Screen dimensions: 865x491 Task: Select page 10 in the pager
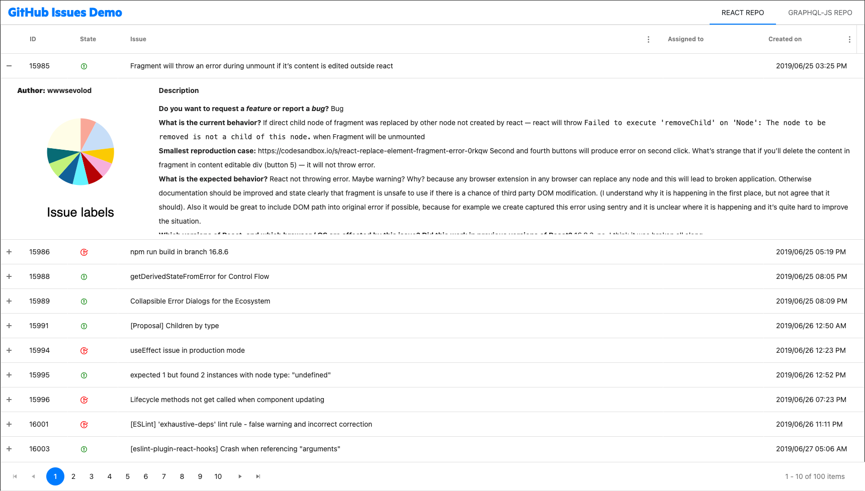[218, 476]
